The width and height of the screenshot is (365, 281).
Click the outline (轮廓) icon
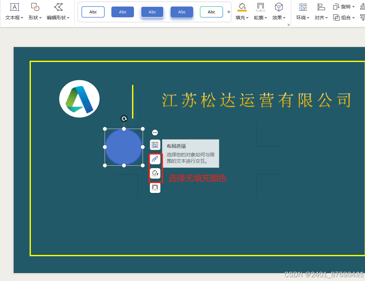coord(260,7)
